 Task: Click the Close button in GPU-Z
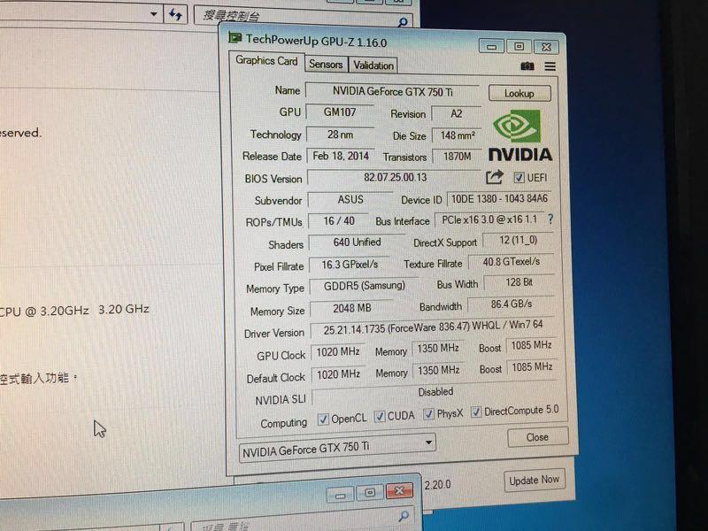click(537, 437)
